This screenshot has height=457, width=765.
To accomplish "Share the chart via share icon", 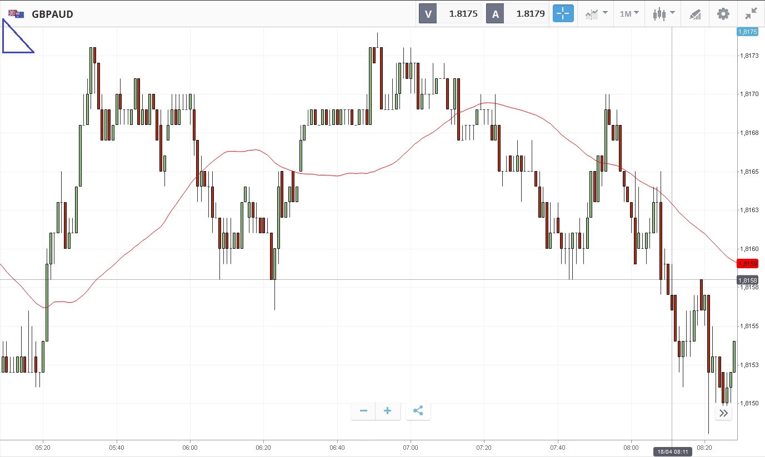I will pos(418,411).
